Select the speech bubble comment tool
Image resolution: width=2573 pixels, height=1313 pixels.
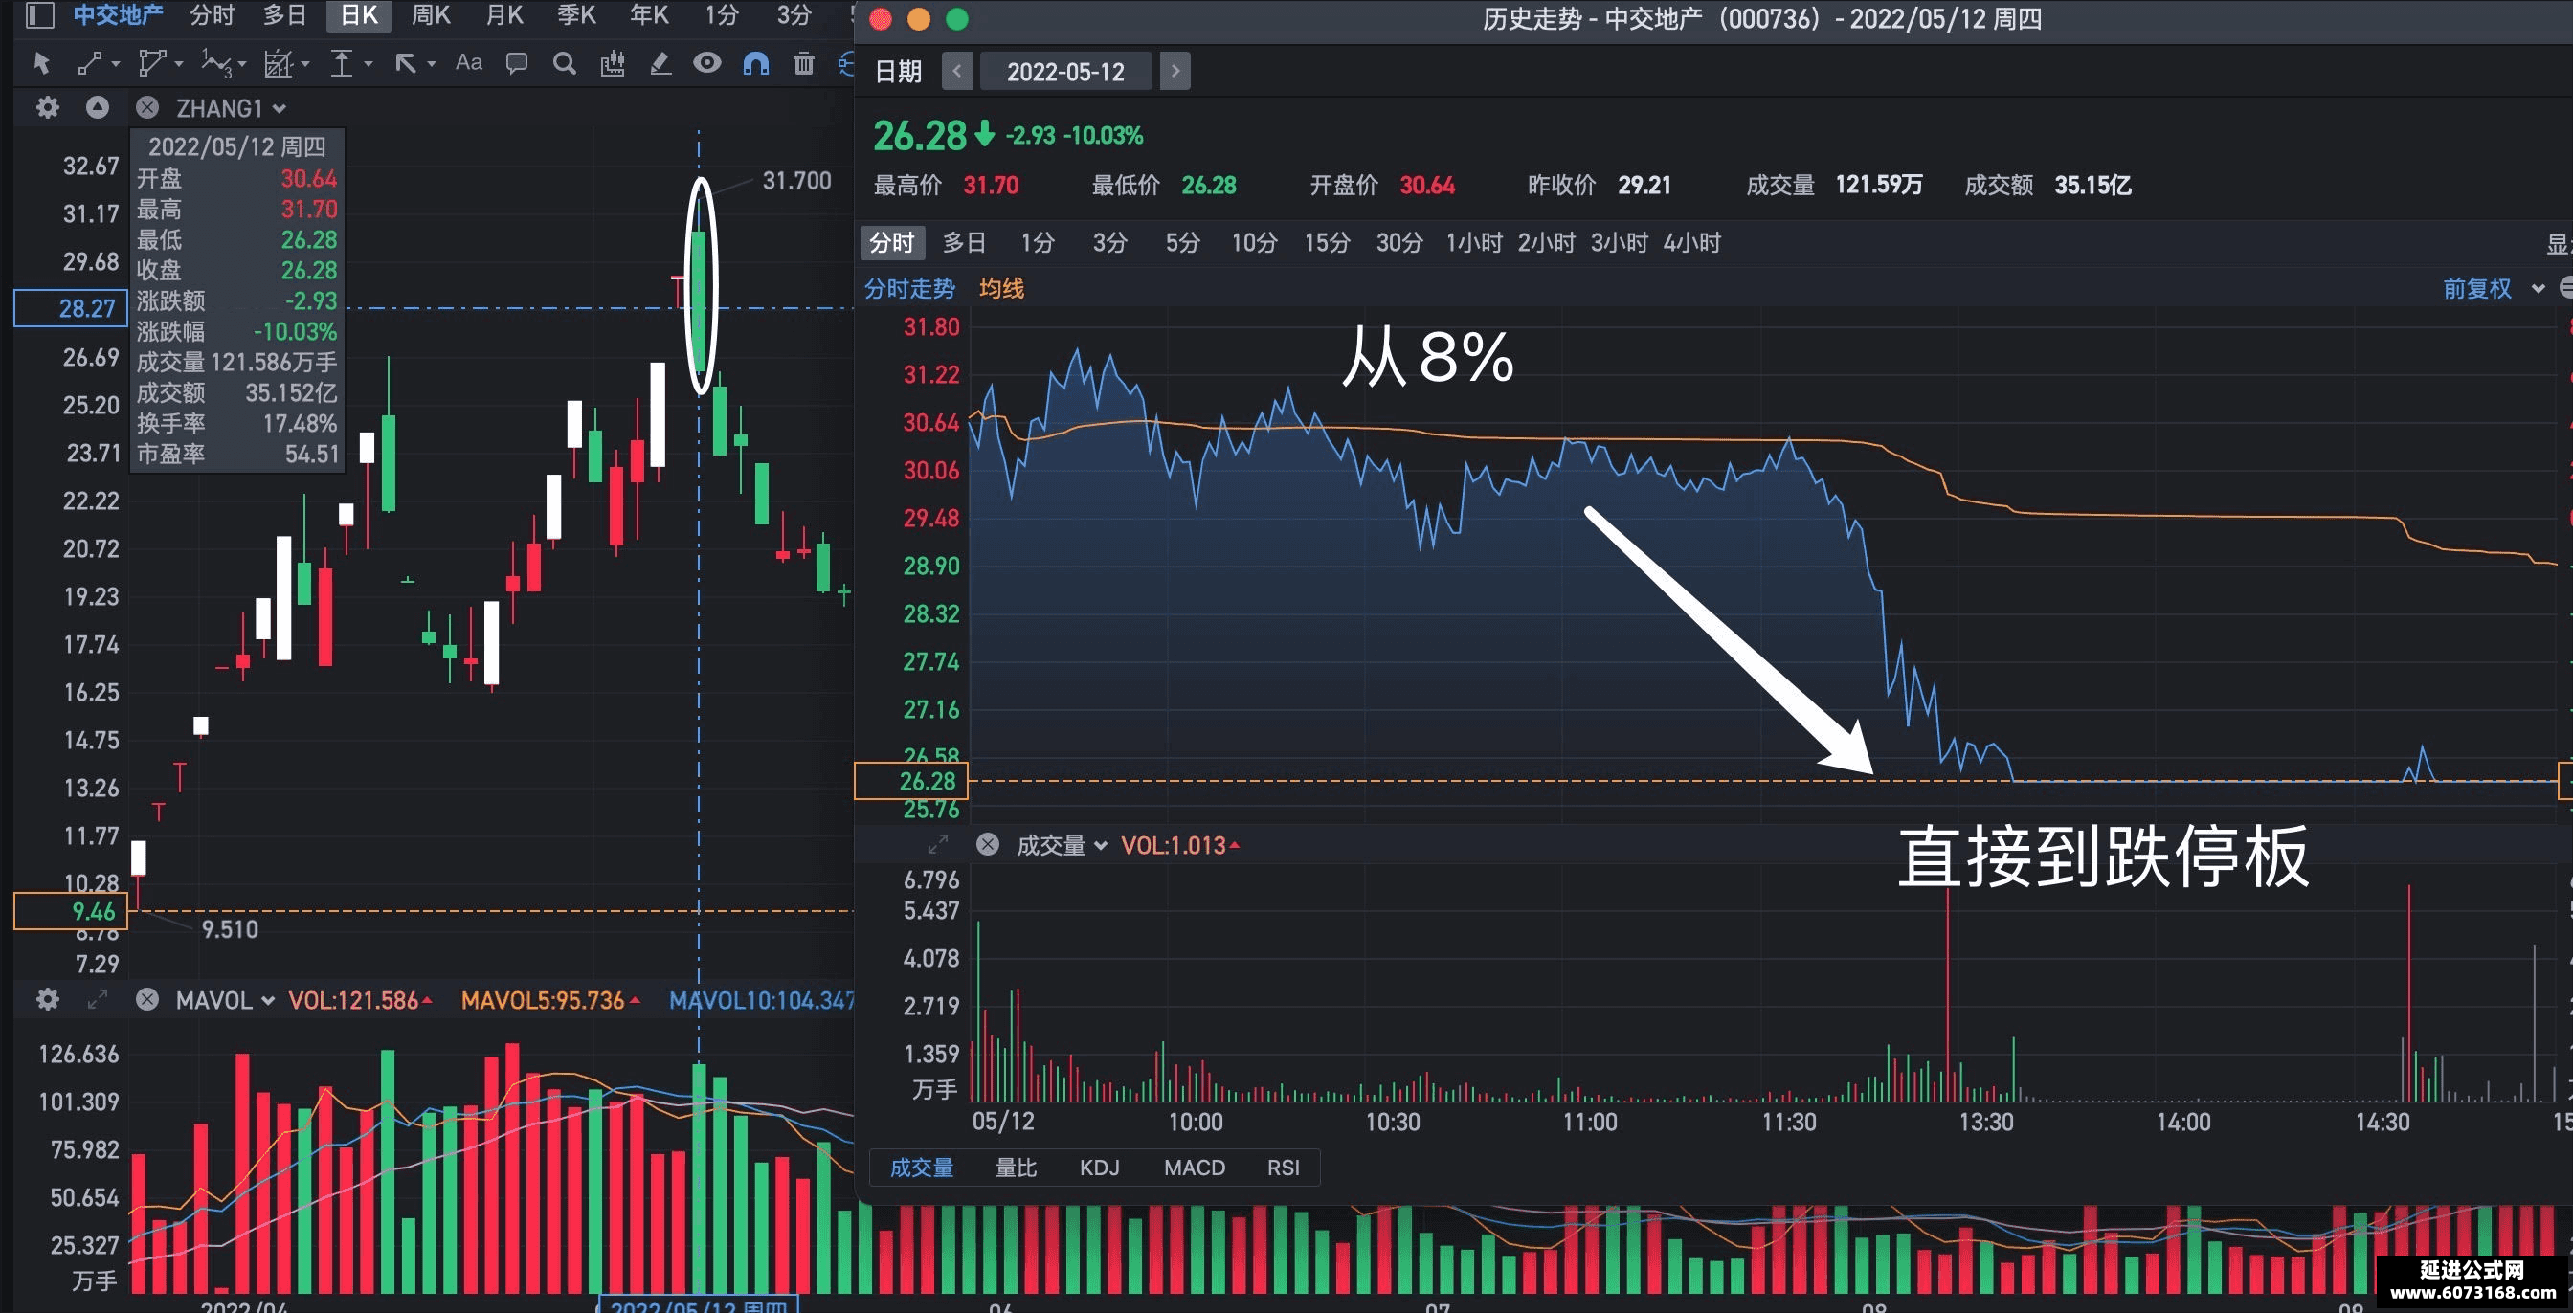point(516,65)
